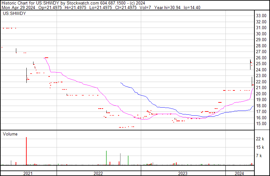Click the 23.00 price axis label
This screenshot has height=176, width=270.
[x=261, y=76]
